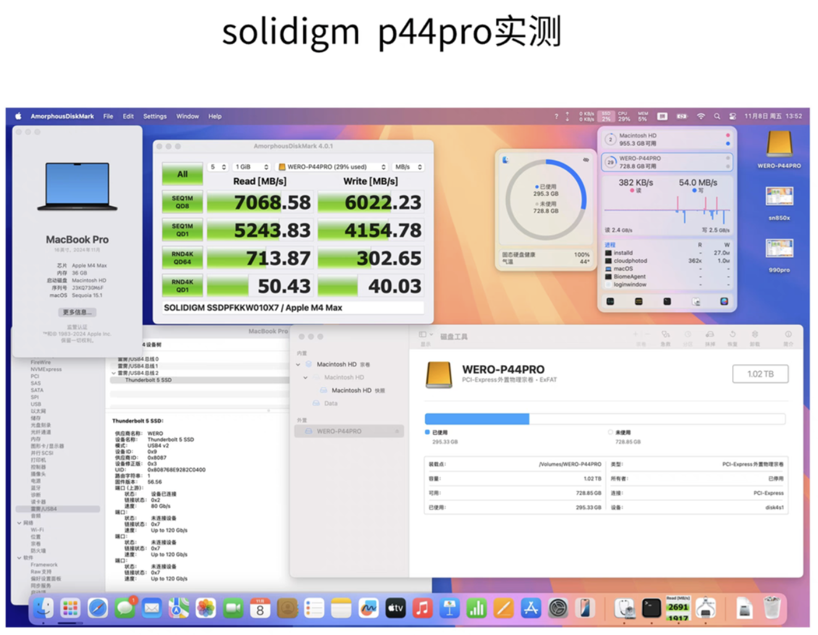
Task: Open Finder from the Dock
Action: 44,608
